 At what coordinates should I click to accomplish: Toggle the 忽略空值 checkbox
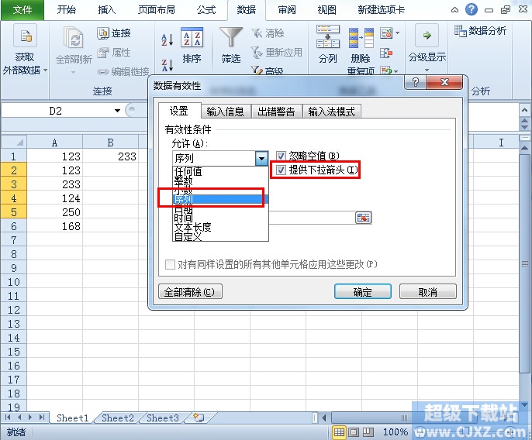coord(281,156)
